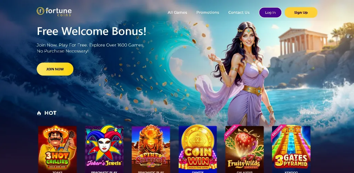Click the Free Welcome Bonus headline
Viewport: 354px width, 173px height.
[91, 31]
